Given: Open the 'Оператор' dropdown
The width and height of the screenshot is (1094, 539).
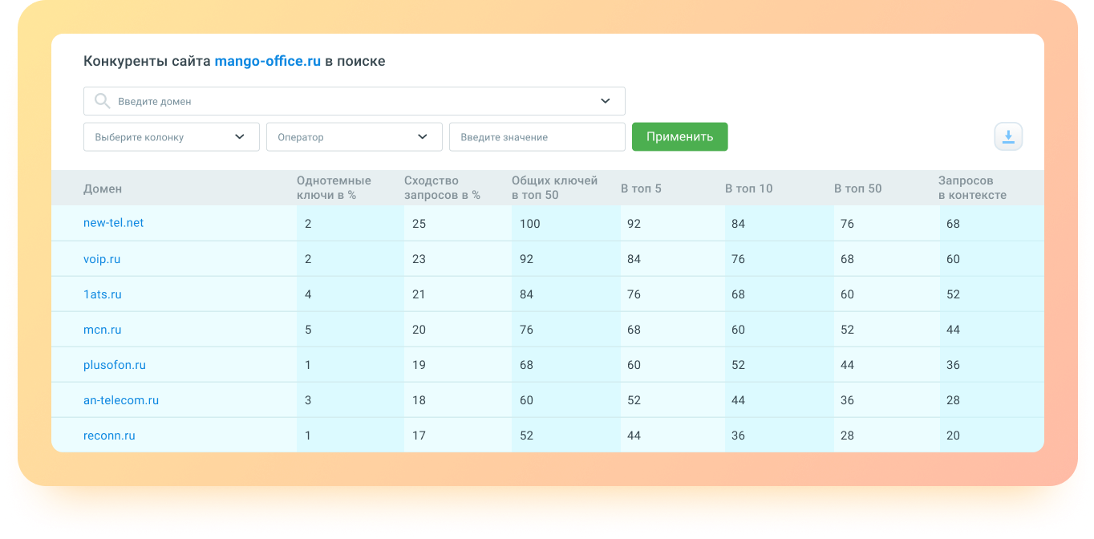Looking at the screenshot, I should click(x=355, y=137).
